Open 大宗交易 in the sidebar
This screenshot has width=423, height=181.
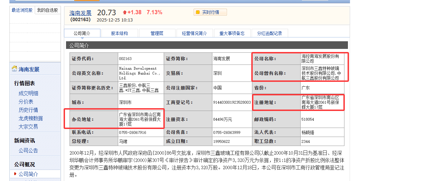coord(29,127)
